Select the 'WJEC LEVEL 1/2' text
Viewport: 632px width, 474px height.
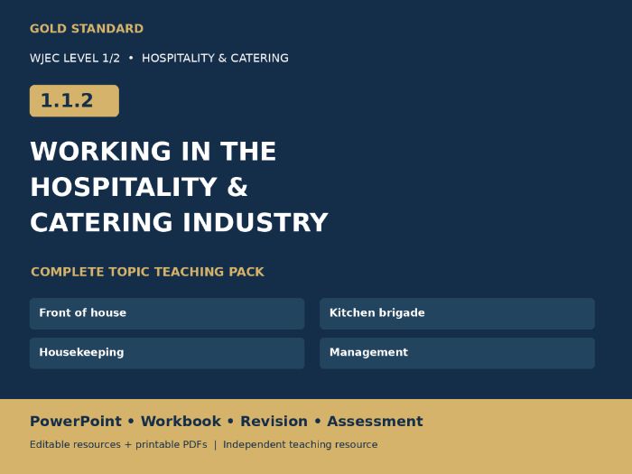point(75,59)
